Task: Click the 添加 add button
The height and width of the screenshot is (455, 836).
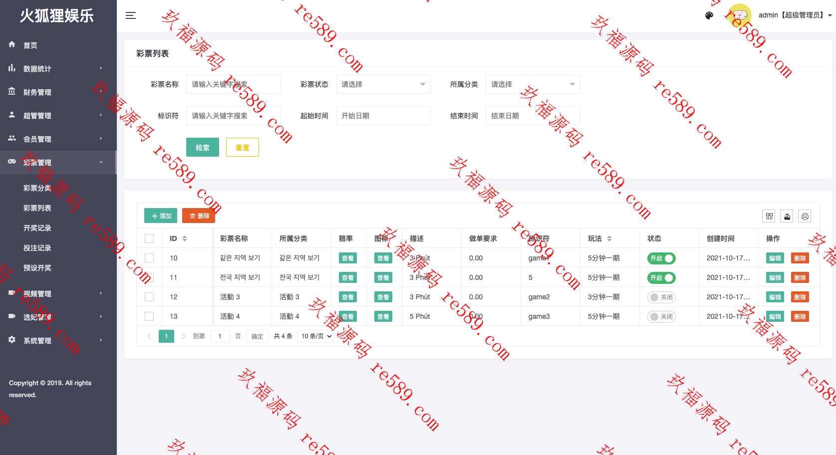Action: point(161,216)
